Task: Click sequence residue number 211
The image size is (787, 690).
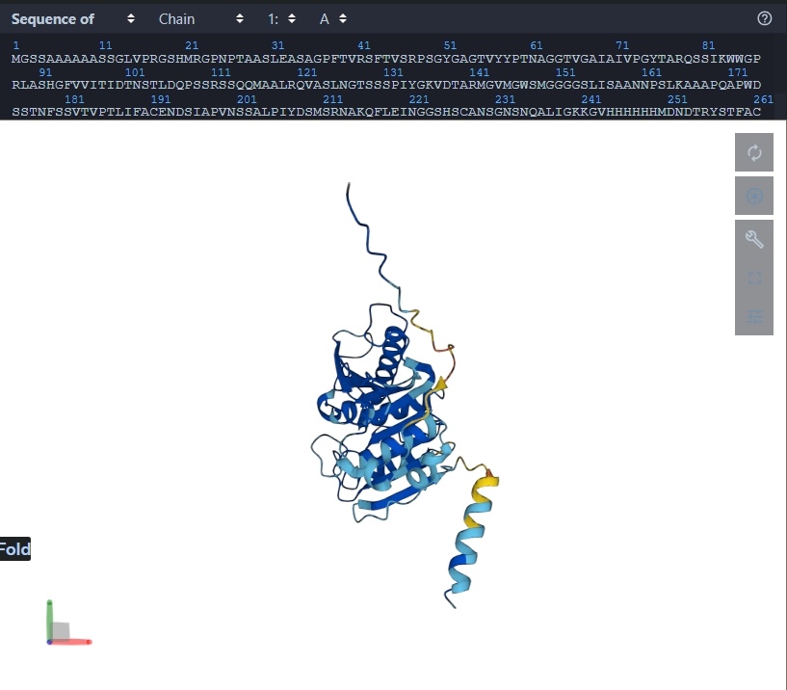Action: [332, 99]
